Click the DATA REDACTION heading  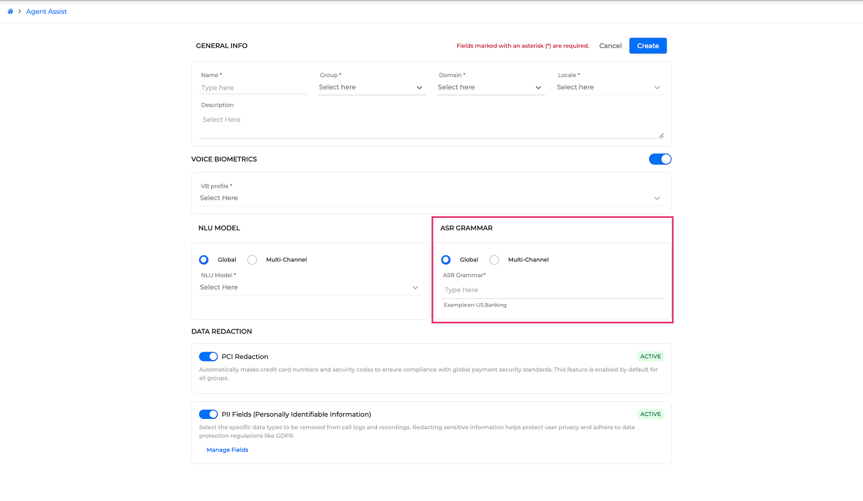[222, 332]
